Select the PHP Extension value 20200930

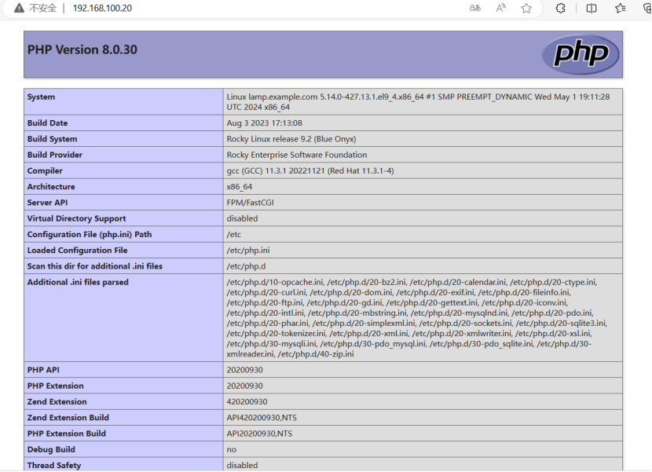pyautogui.click(x=244, y=386)
